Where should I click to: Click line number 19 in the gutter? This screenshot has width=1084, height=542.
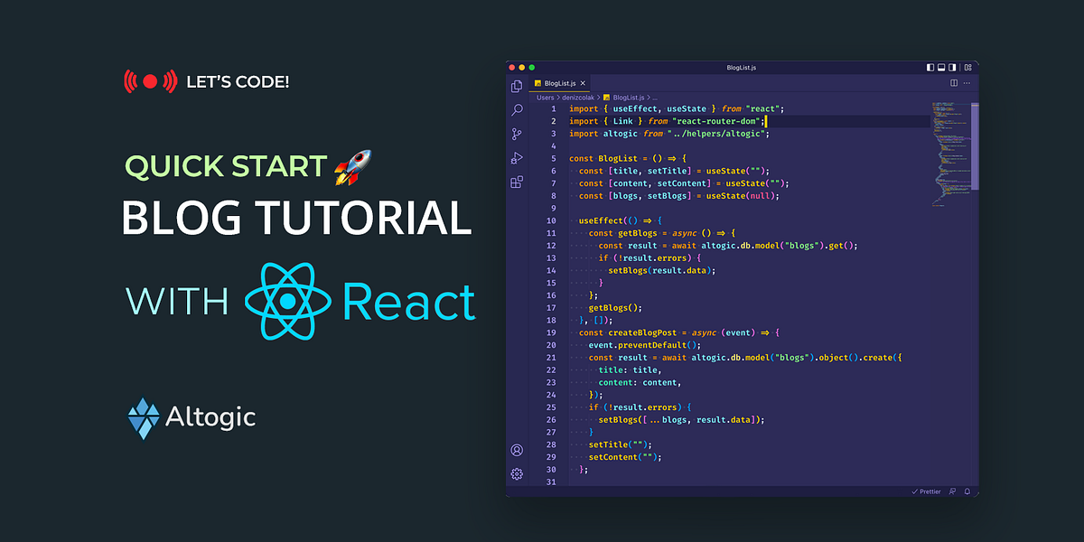(552, 332)
